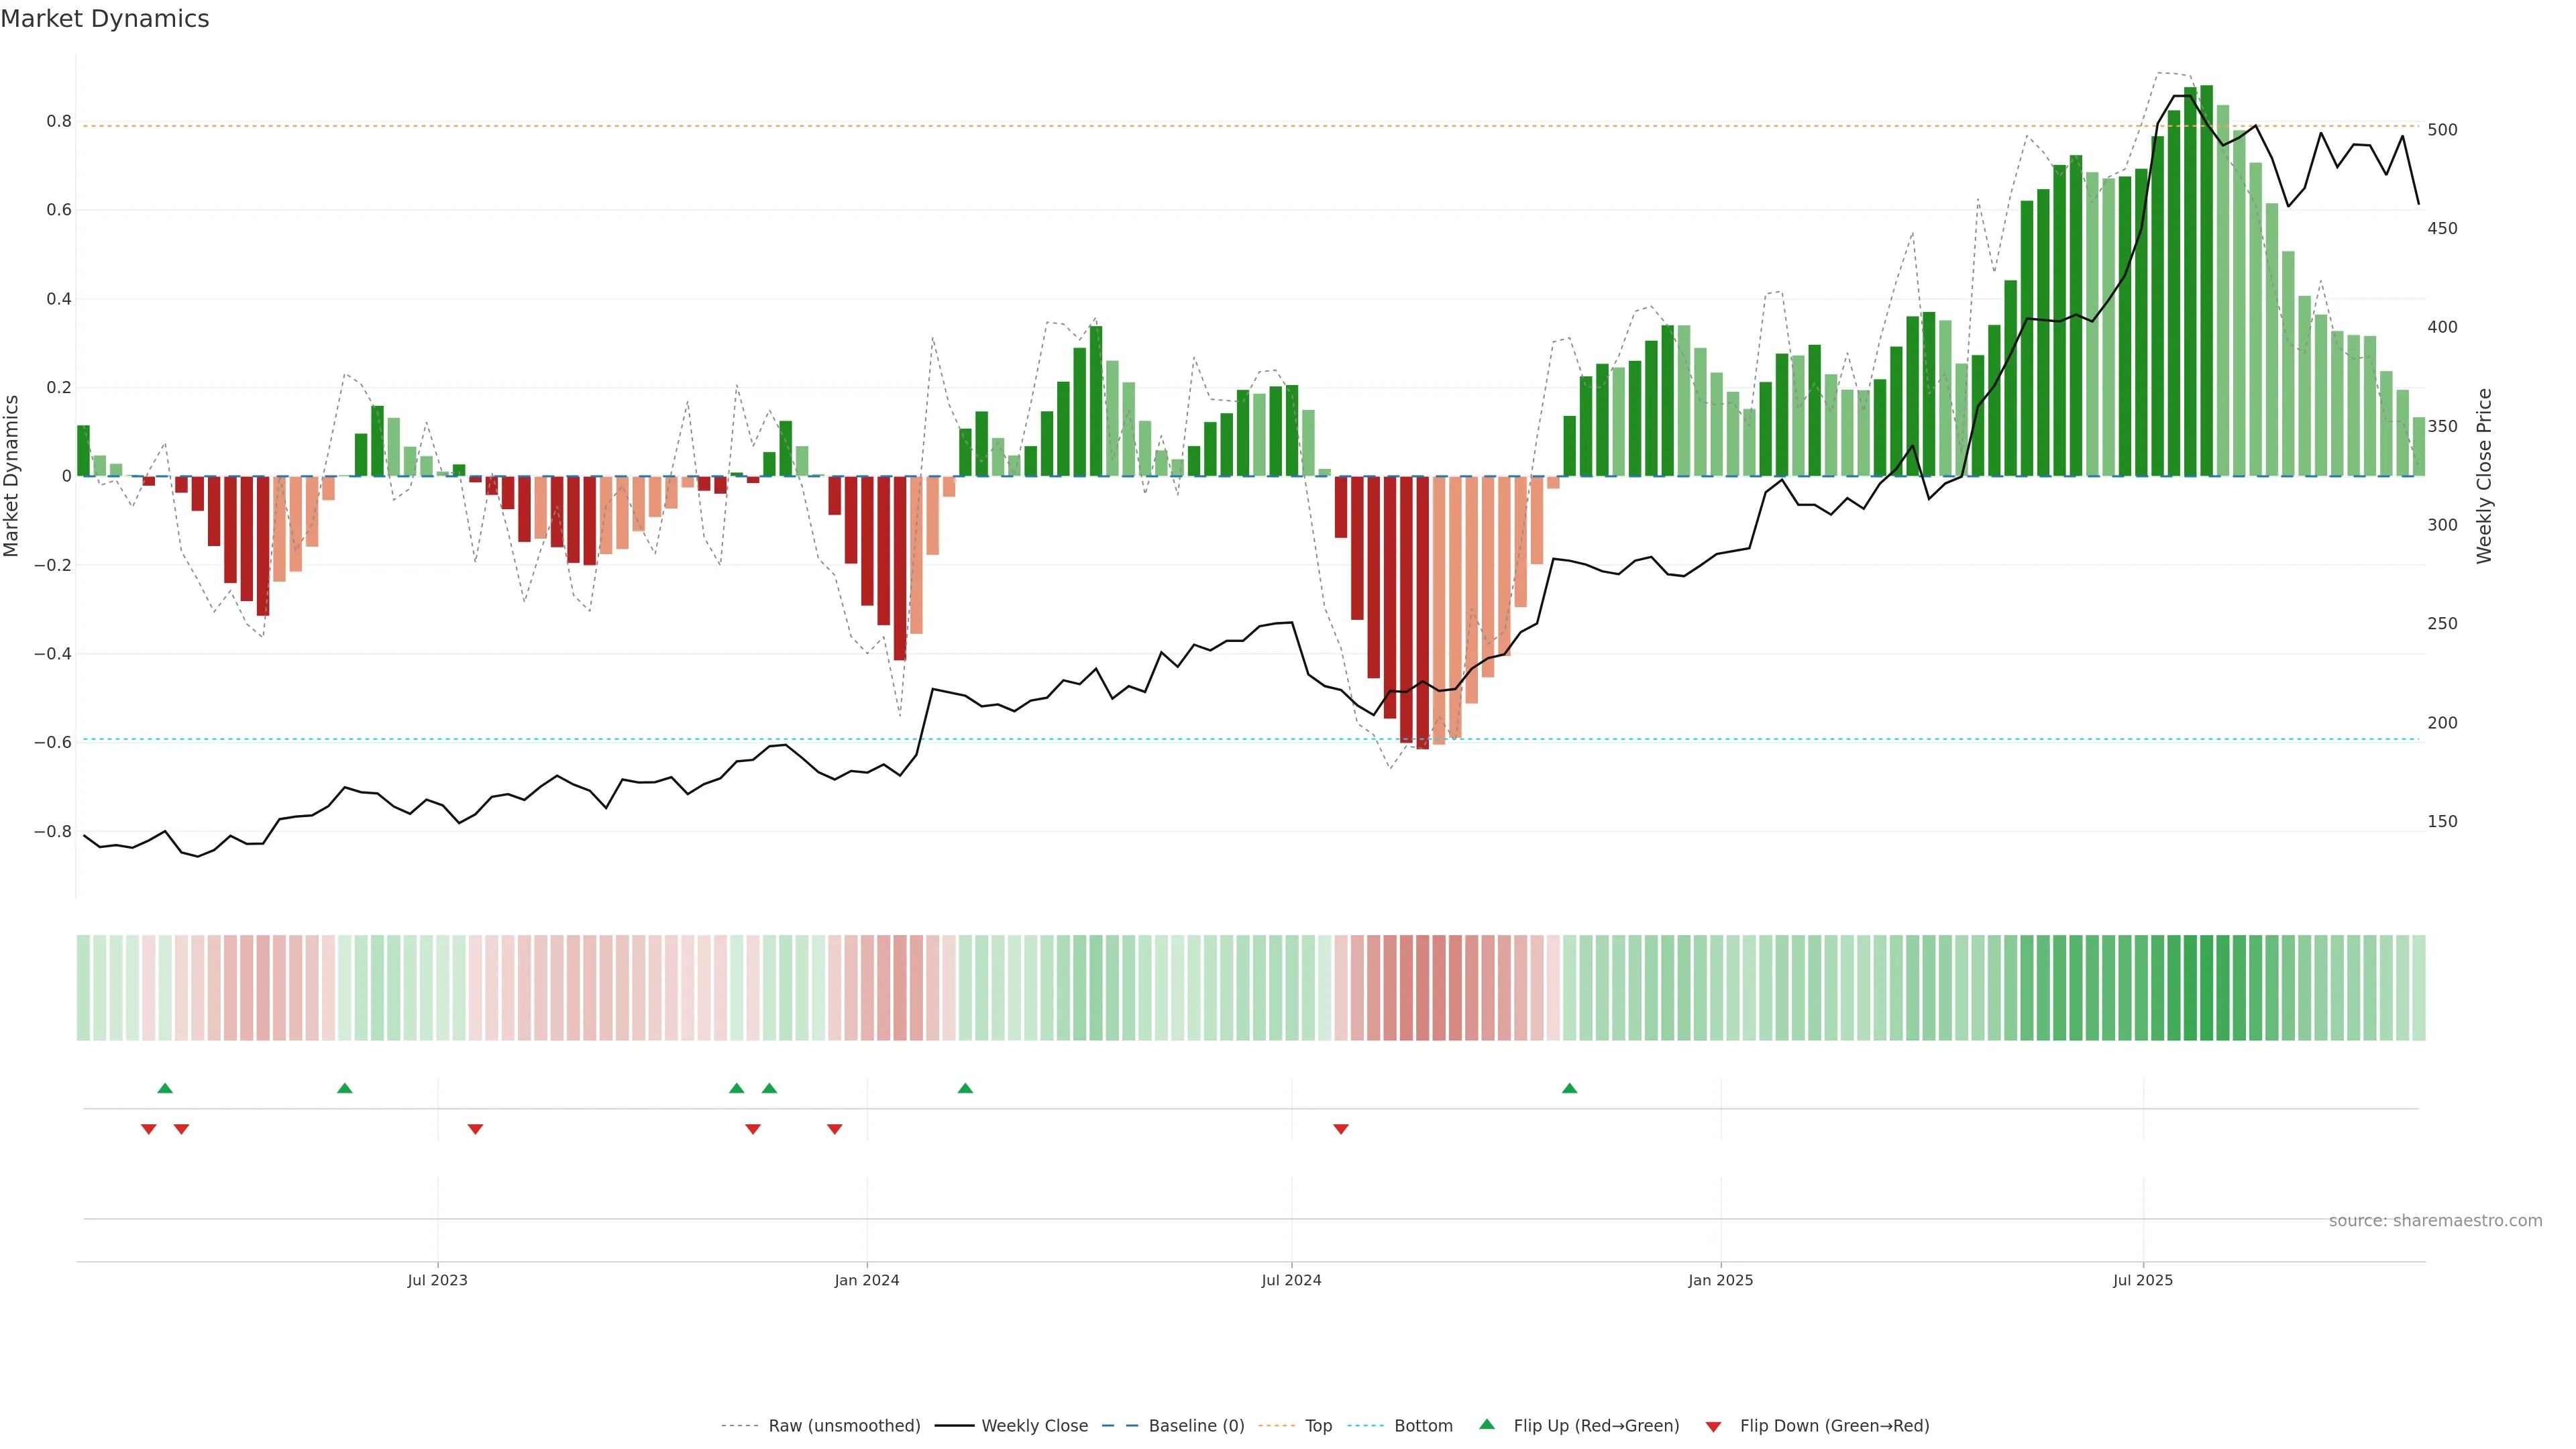
Task: Click the flip-down triangle just after Jul 2023
Action: pos(475,1129)
